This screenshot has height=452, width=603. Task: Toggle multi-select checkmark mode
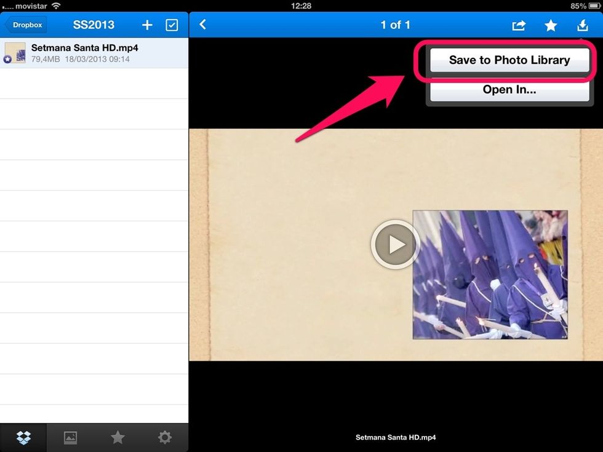(172, 25)
